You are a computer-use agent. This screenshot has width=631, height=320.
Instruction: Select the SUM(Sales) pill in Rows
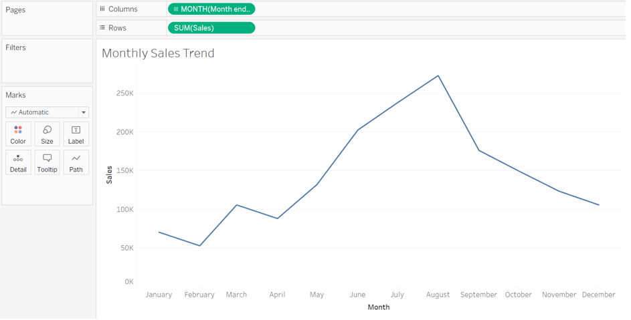[x=211, y=28]
